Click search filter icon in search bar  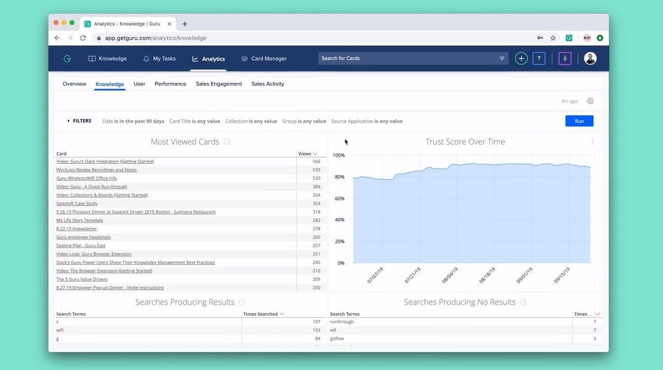pos(502,59)
